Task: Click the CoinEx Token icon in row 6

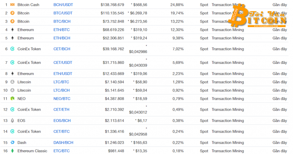Action: coord(12,49)
